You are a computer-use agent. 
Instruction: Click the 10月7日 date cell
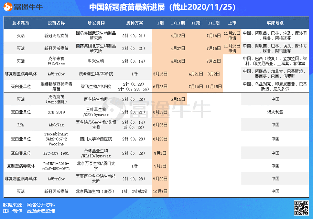point(160,191)
